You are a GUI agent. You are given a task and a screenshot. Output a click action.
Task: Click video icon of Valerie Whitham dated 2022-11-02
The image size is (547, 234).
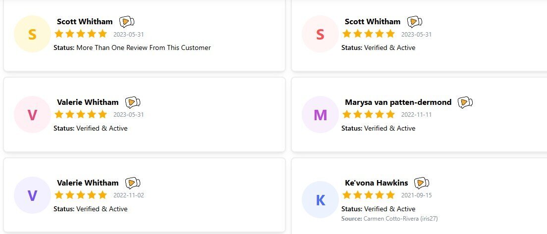pyautogui.click(x=133, y=183)
